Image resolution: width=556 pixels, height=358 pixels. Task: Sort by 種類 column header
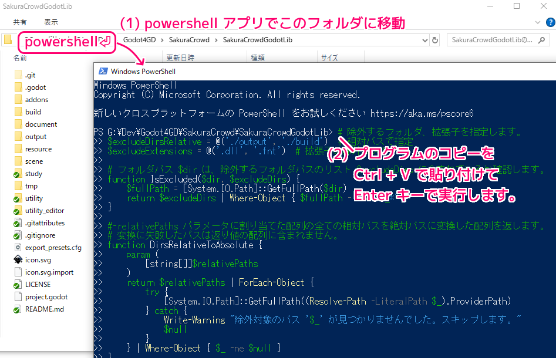coord(258,58)
